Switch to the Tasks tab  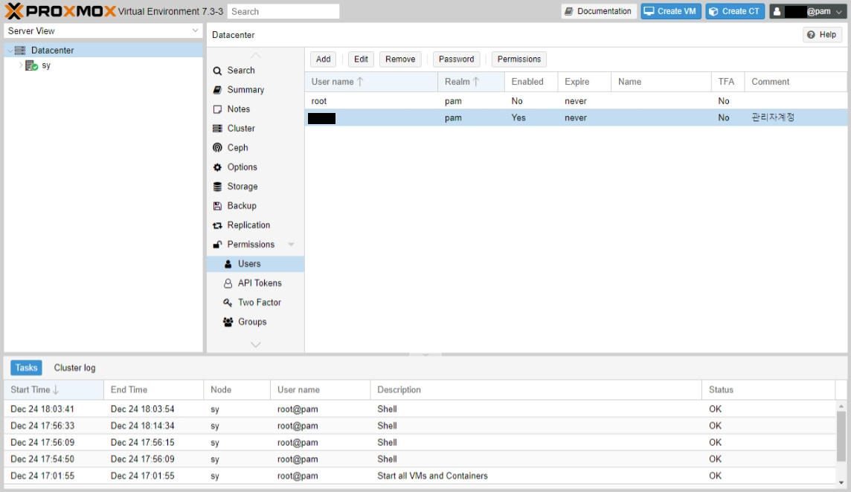[x=26, y=368]
